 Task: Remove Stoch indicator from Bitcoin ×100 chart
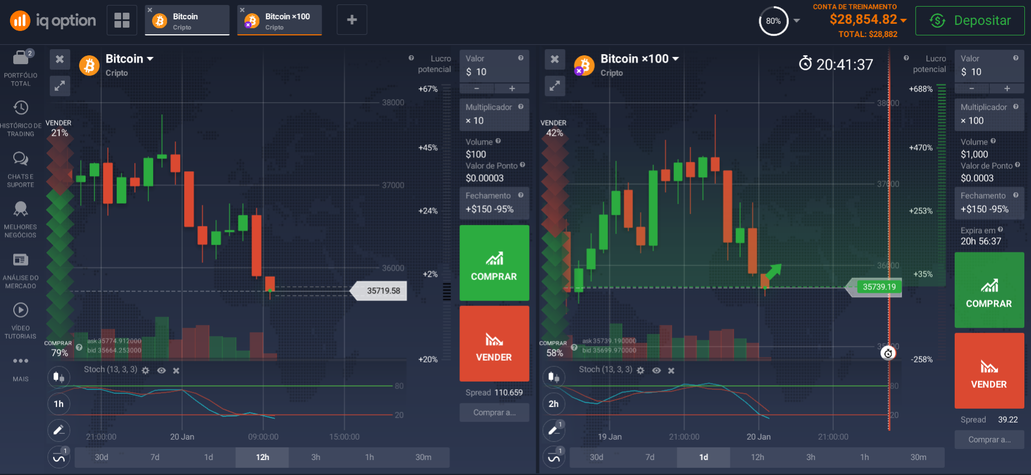671,371
